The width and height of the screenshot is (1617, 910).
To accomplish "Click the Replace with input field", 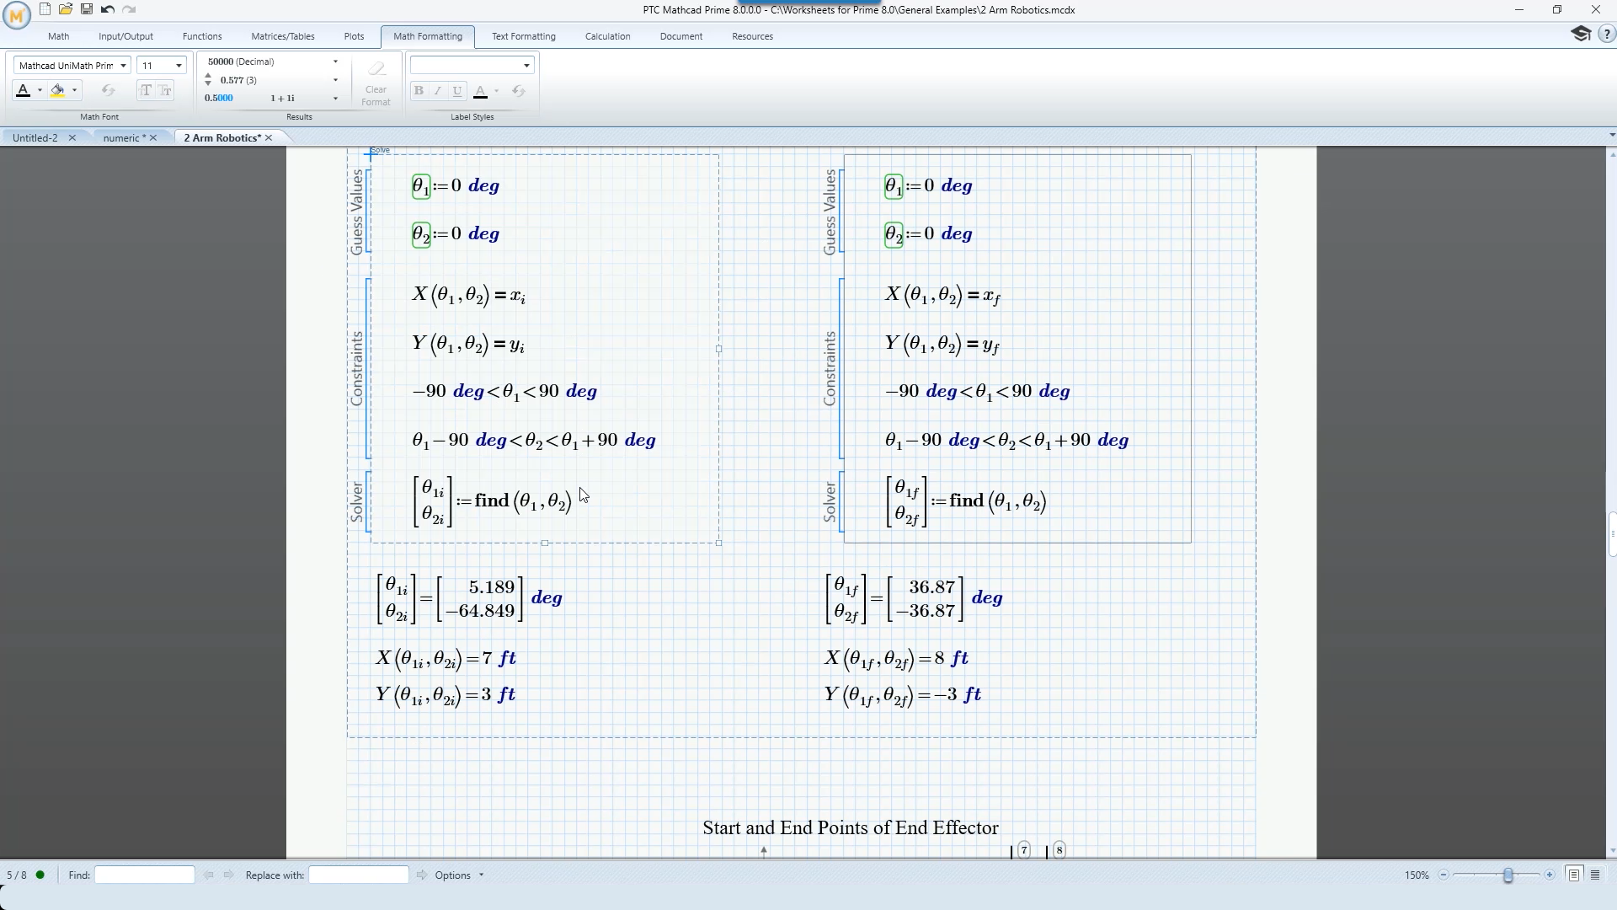I will [x=359, y=875].
